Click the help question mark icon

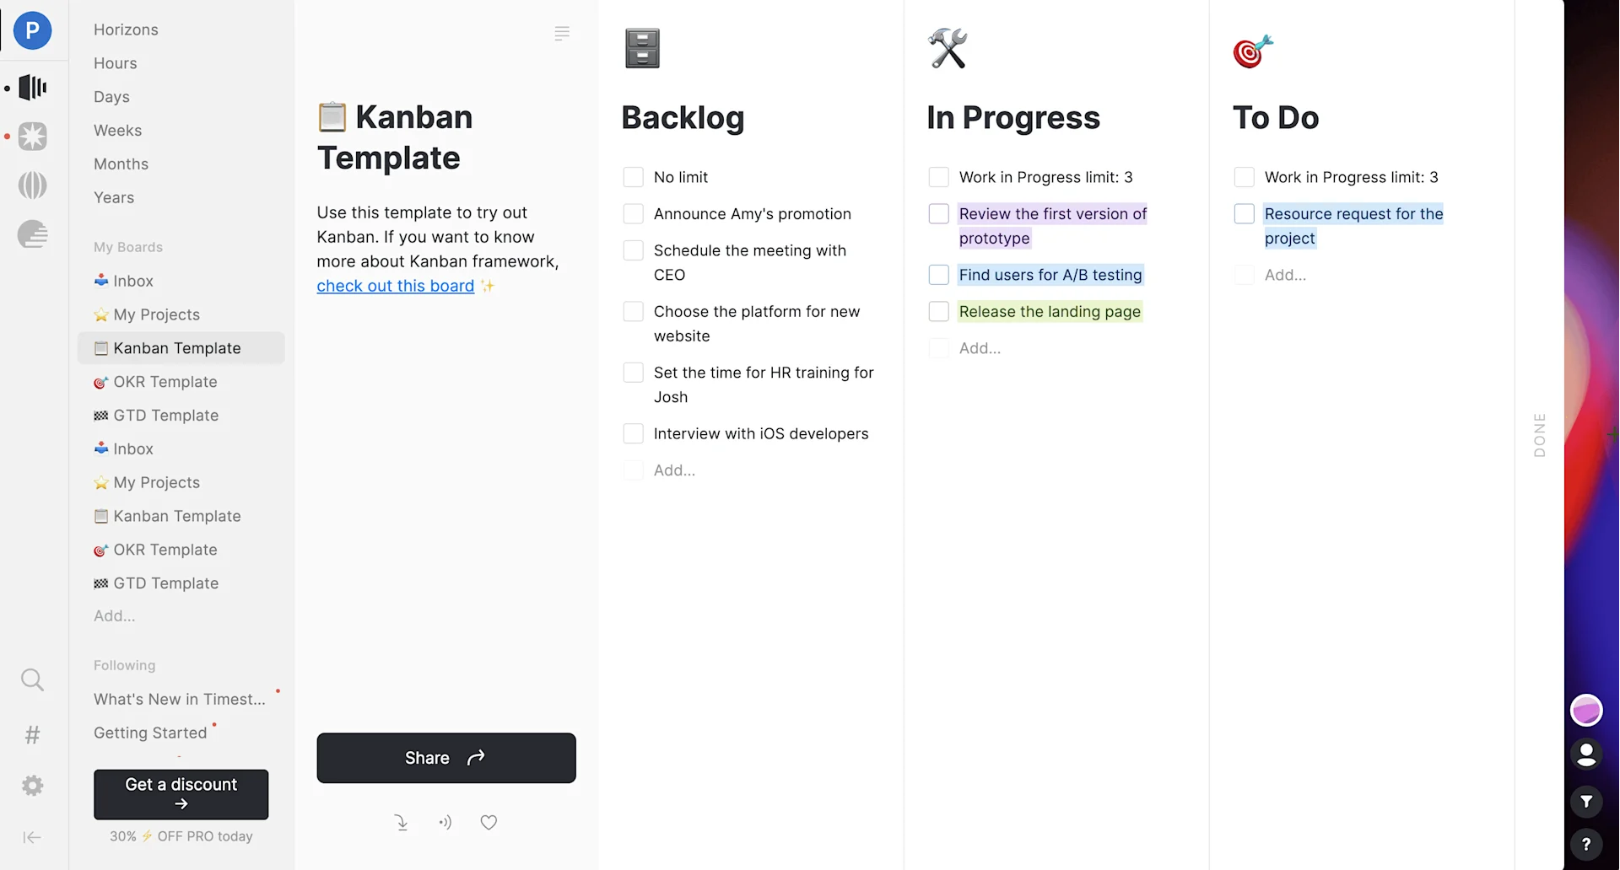1587,844
